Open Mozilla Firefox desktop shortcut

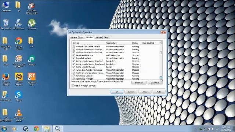[x=6, y=79]
